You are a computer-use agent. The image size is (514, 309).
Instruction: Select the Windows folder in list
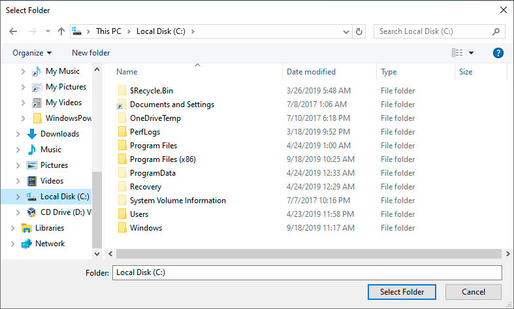[146, 228]
